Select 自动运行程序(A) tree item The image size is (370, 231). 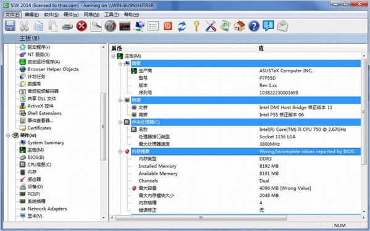coord(44,62)
